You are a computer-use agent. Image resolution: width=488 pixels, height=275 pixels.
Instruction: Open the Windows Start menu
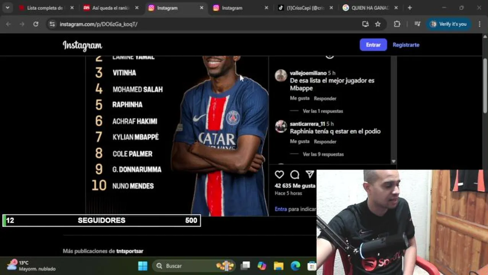pos(142,266)
